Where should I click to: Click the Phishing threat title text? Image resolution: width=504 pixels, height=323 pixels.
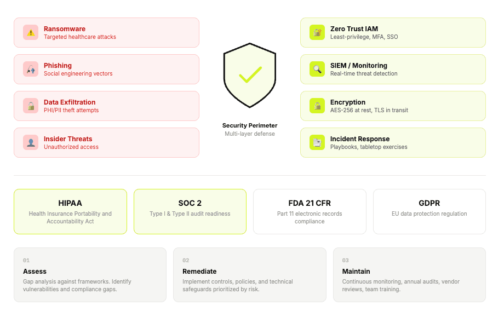(58, 66)
